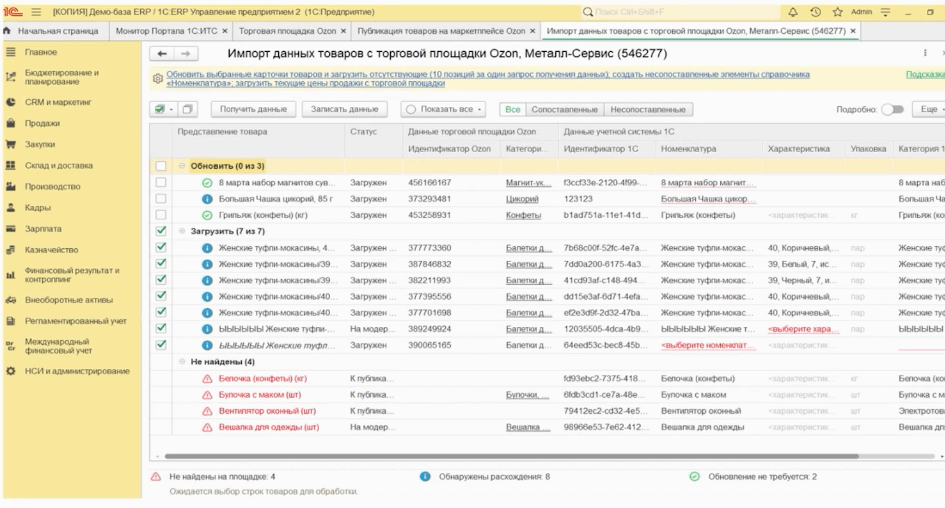
Task: Open Главное in sidebar
Action: pyautogui.click(x=40, y=52)
